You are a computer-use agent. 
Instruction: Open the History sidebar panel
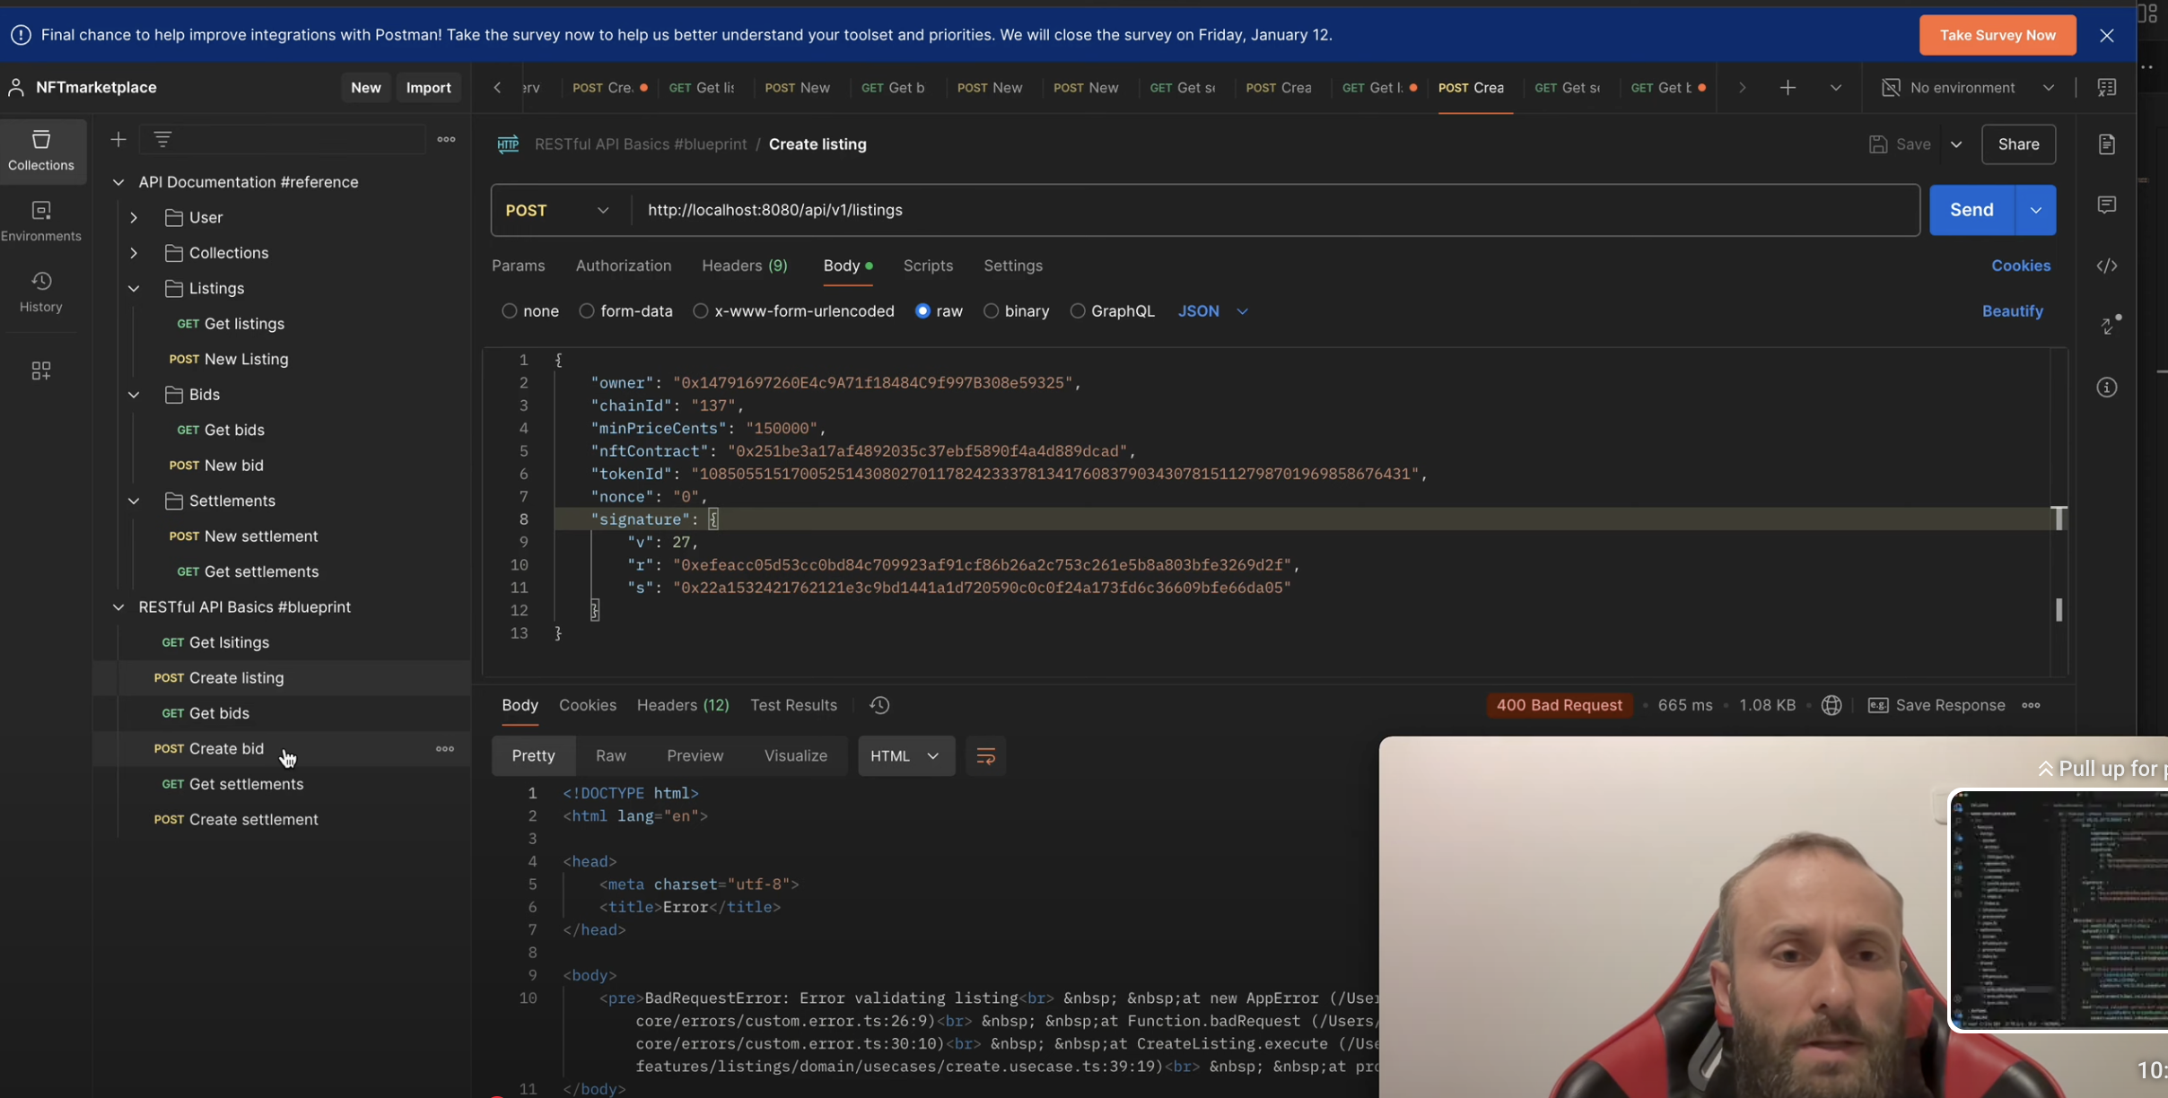coord(40,292)
